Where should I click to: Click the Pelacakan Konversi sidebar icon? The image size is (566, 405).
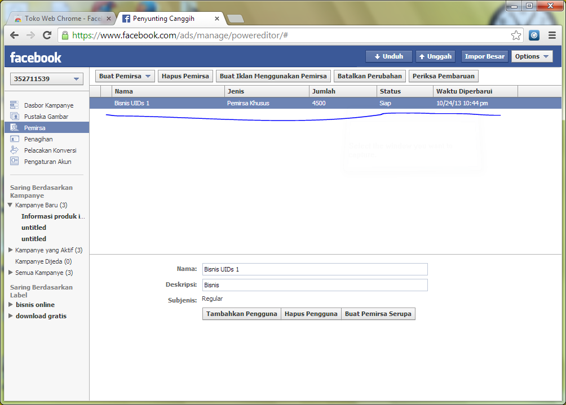(x=15, y=150)
